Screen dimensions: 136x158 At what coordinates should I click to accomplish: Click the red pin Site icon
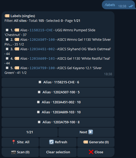pyautogui.click(x=14, y=142)
